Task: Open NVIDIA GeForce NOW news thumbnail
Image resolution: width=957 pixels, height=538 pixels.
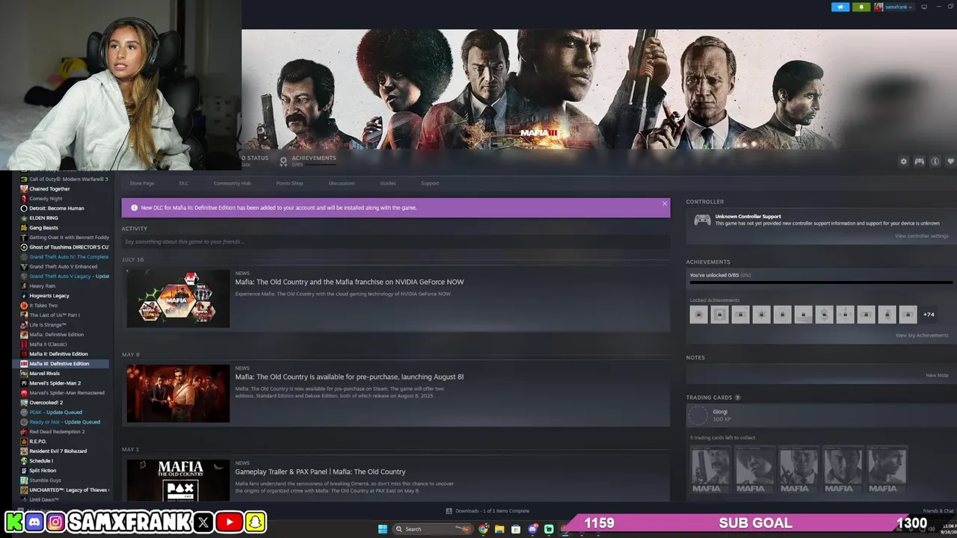Action: (178, 298)
